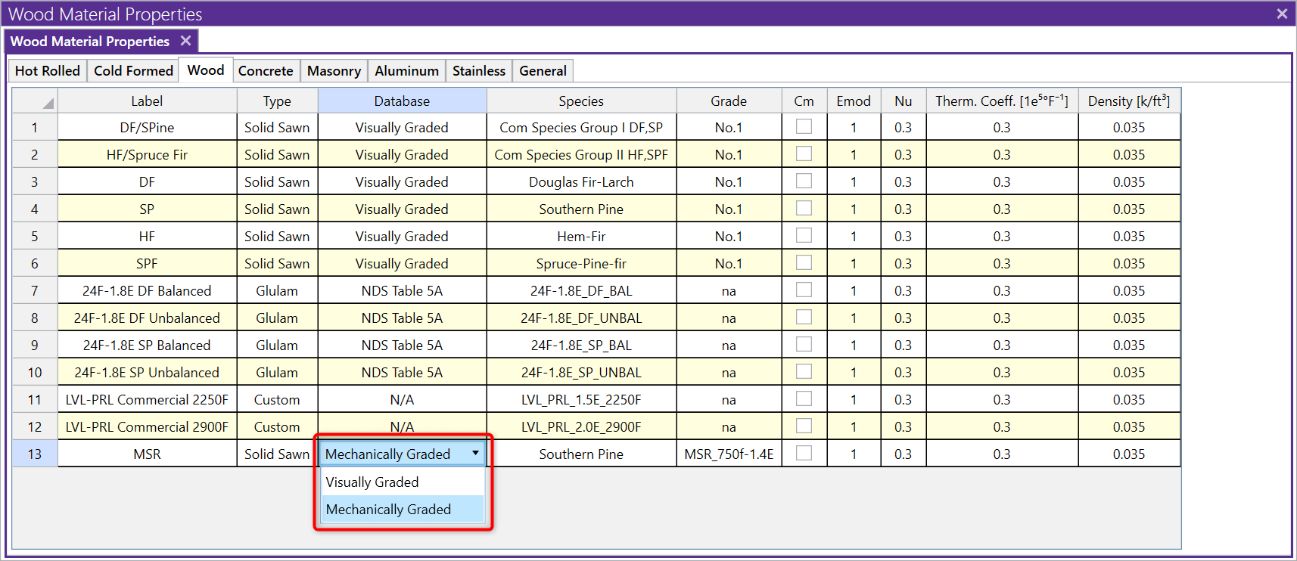
Task: Click the Density column header
Action: pyautogui.click(x=1128, y=101)
